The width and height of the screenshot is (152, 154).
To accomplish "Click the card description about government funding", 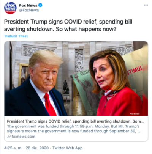I will click(x=73, y=129).
